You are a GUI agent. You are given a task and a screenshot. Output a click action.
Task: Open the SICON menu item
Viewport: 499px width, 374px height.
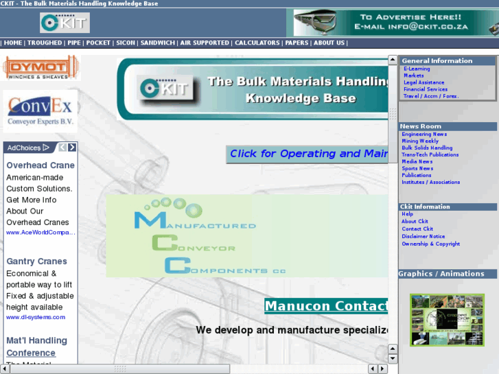click(126, 43)
